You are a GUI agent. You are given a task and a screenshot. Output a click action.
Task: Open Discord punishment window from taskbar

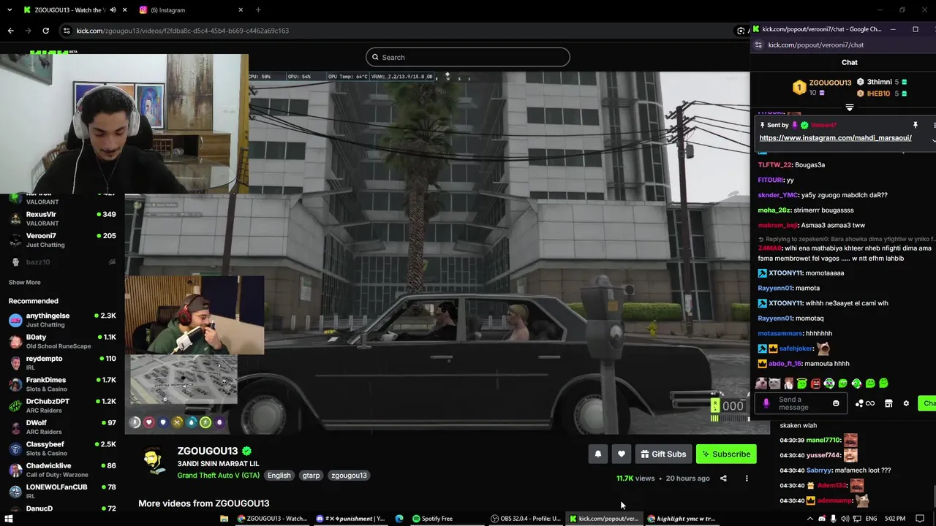[350, 519]
